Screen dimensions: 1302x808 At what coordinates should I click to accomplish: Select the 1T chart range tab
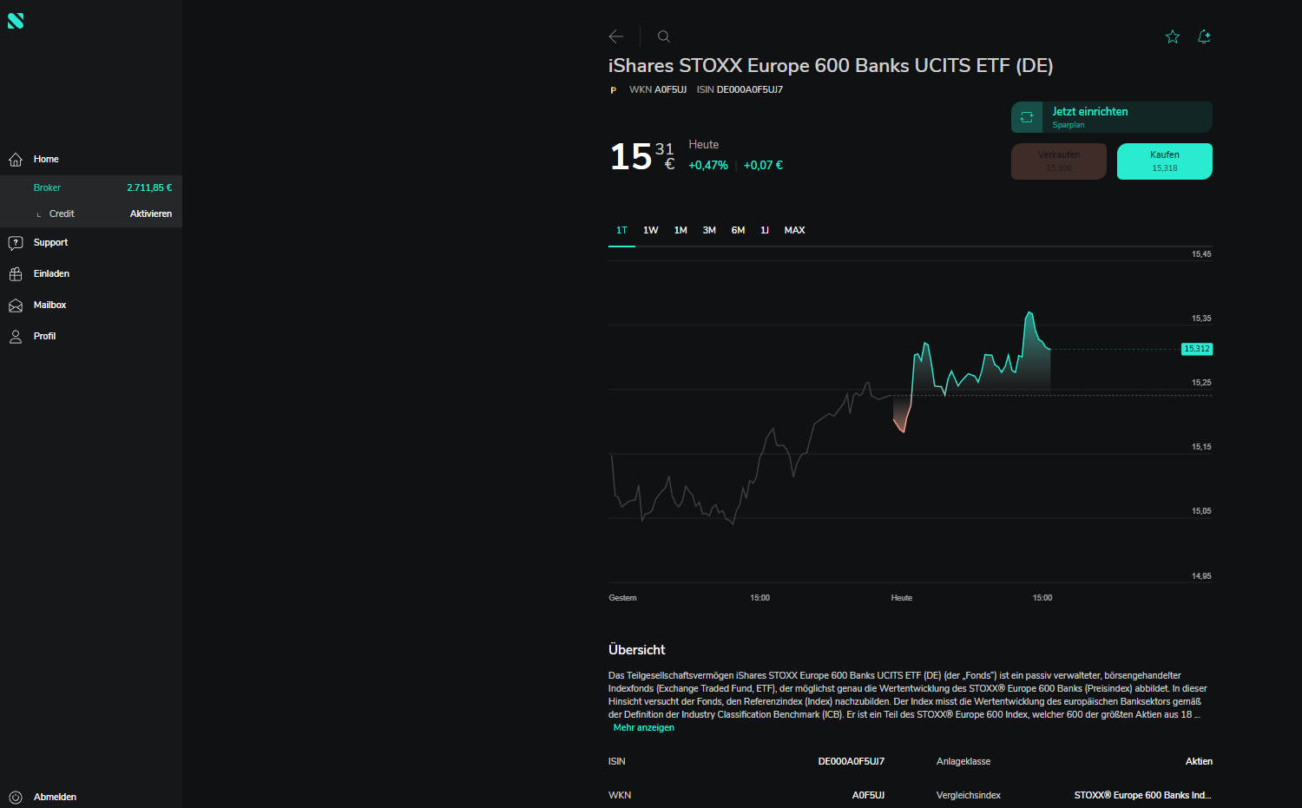(621, 230)
